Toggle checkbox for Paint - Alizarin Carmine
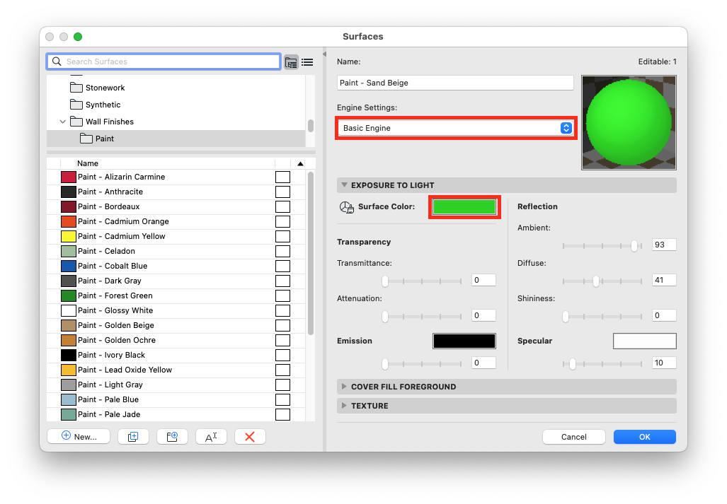This screenshot has width=727, height=504. [283, 177]
